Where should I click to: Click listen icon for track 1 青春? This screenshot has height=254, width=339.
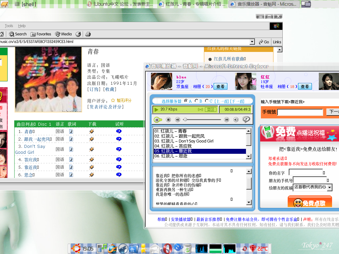(x=119, y=131)
